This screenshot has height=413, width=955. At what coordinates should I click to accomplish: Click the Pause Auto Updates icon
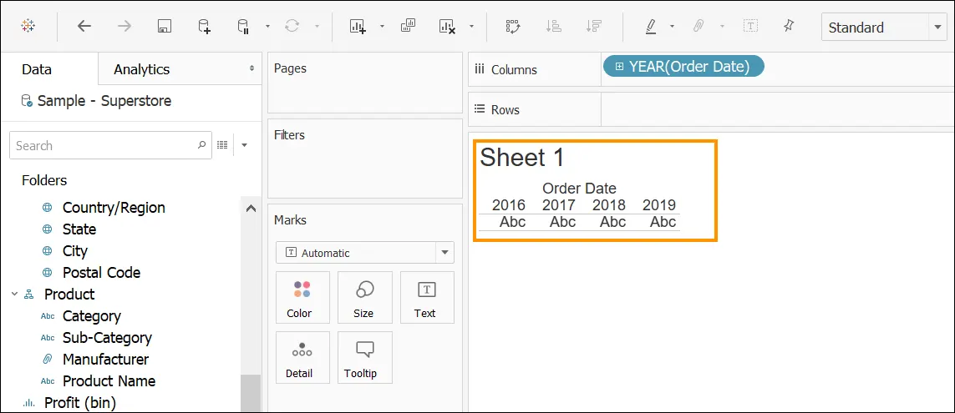(244, 26)
